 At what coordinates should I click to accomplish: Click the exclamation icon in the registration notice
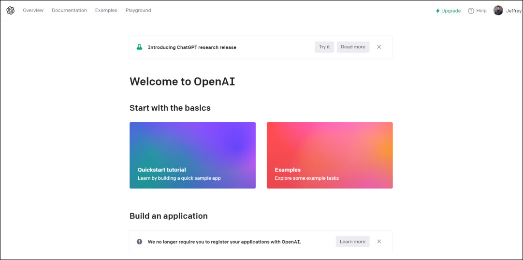[x=139, y=242]
